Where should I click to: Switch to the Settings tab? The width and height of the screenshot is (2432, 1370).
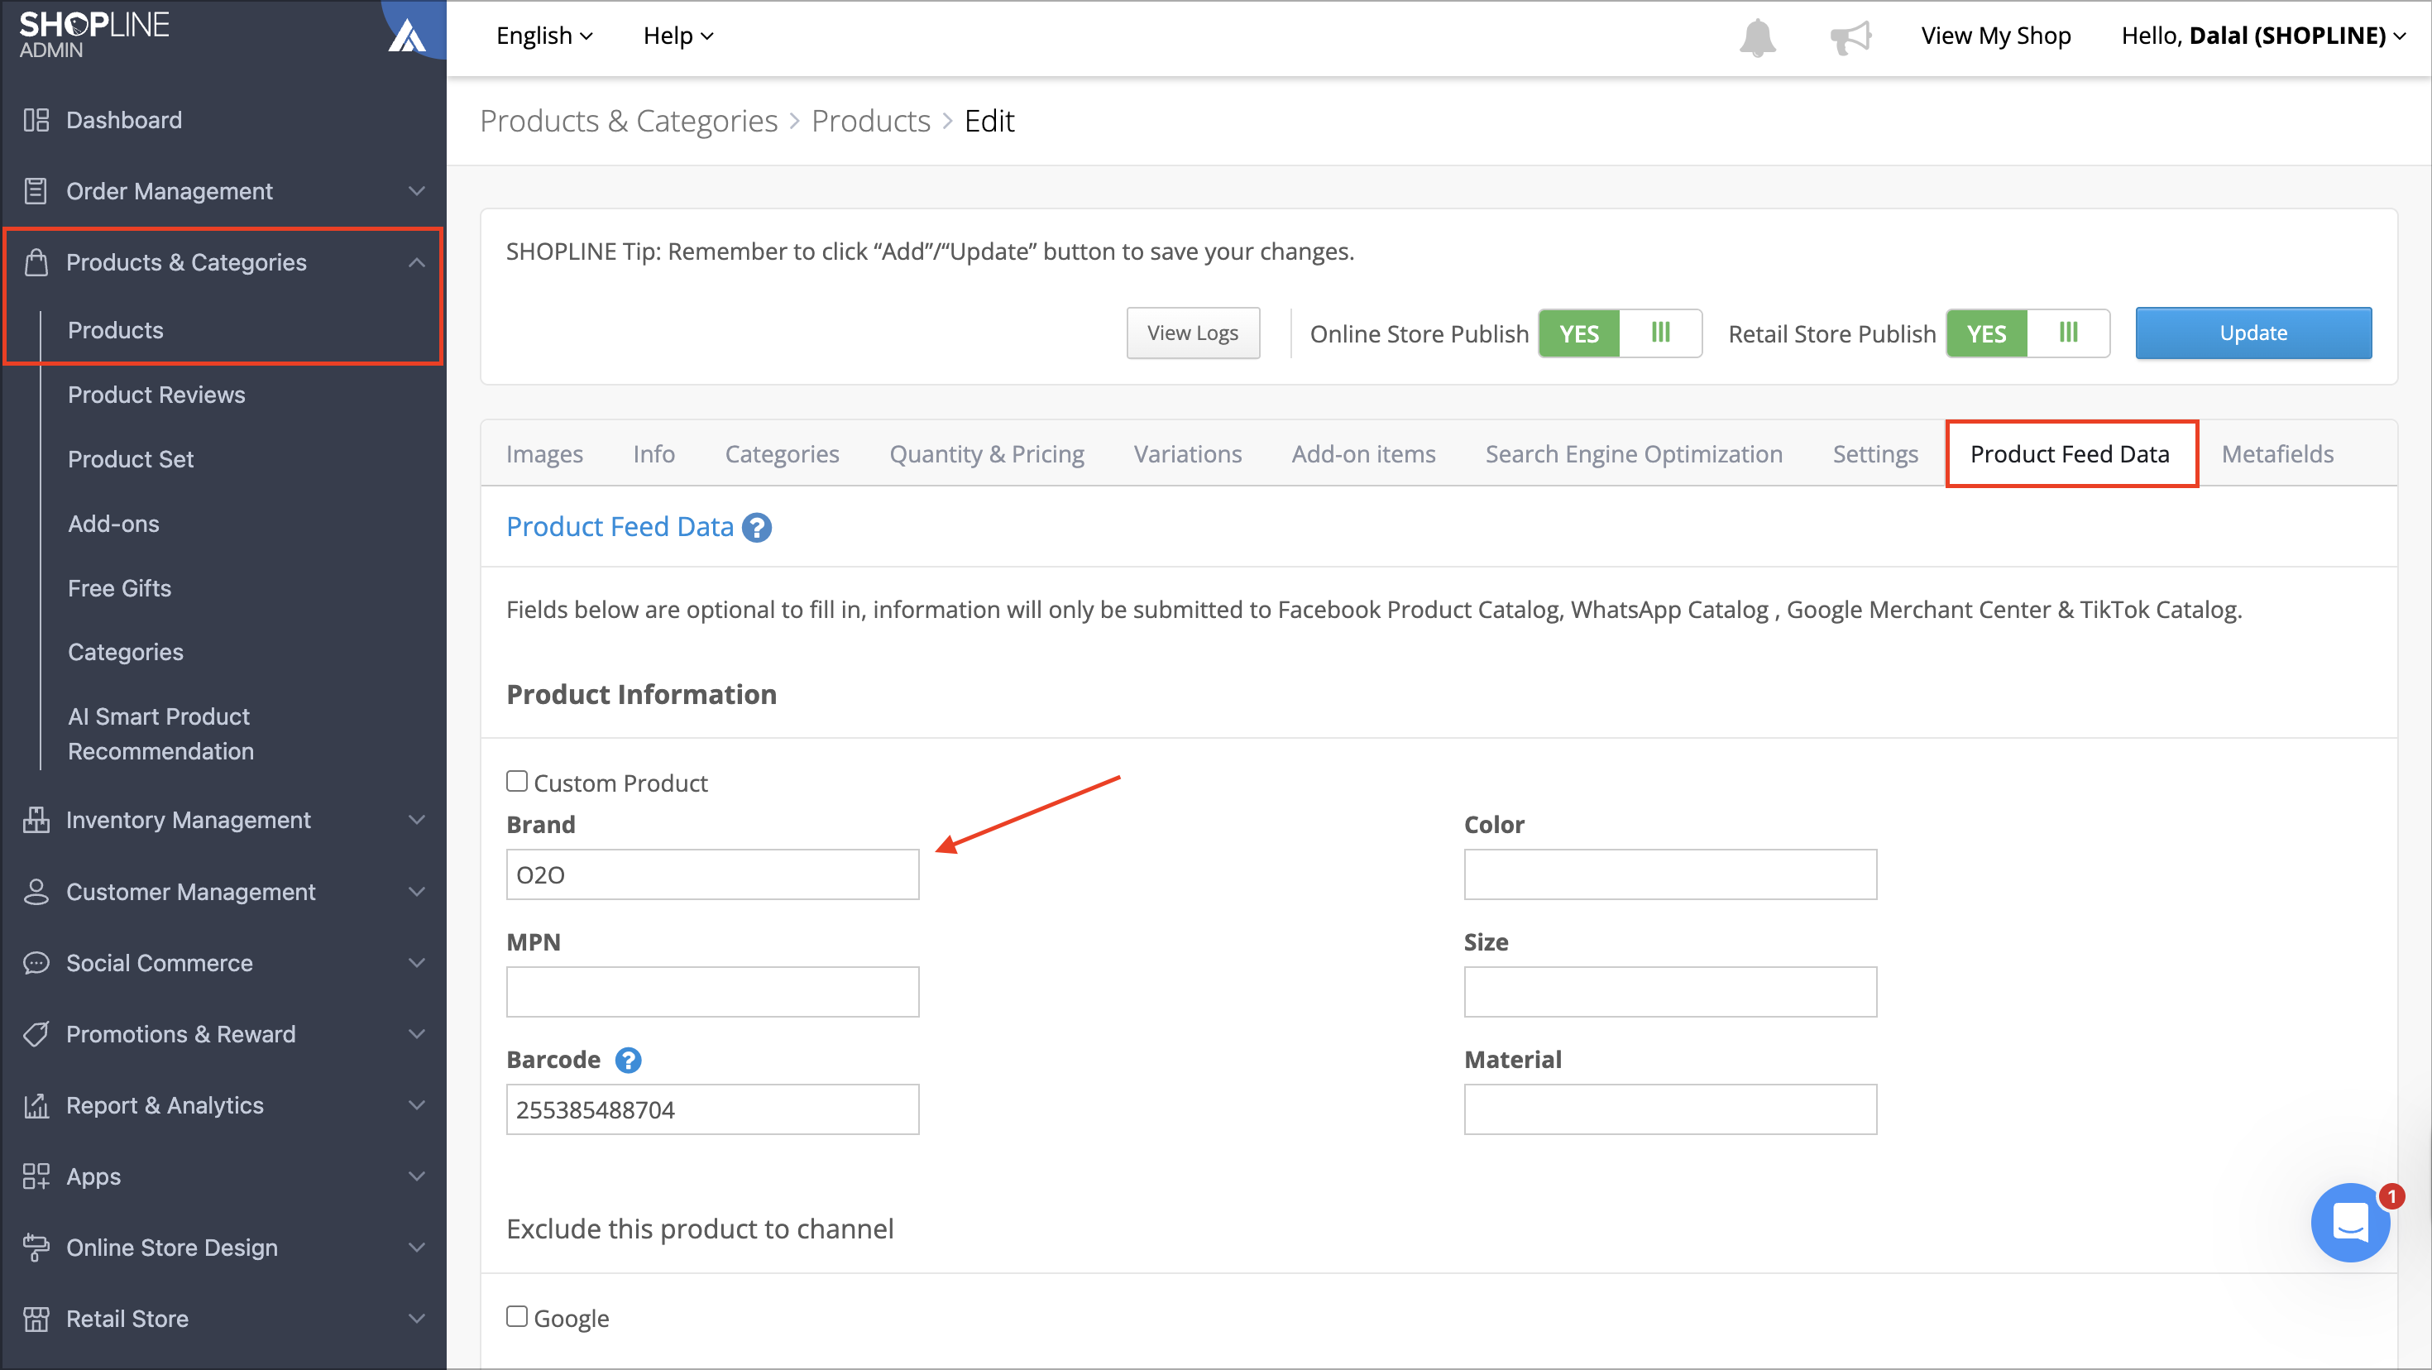click(1875, 454)
